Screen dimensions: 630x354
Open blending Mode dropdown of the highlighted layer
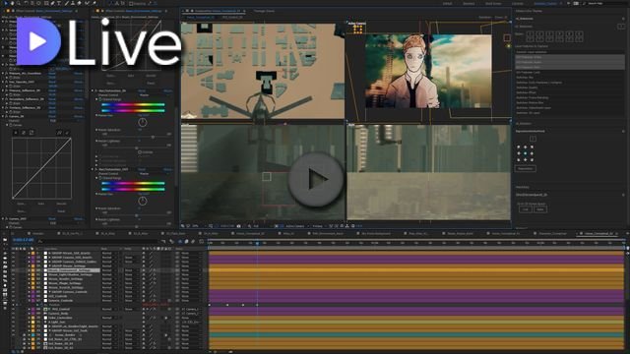point(109,270)
